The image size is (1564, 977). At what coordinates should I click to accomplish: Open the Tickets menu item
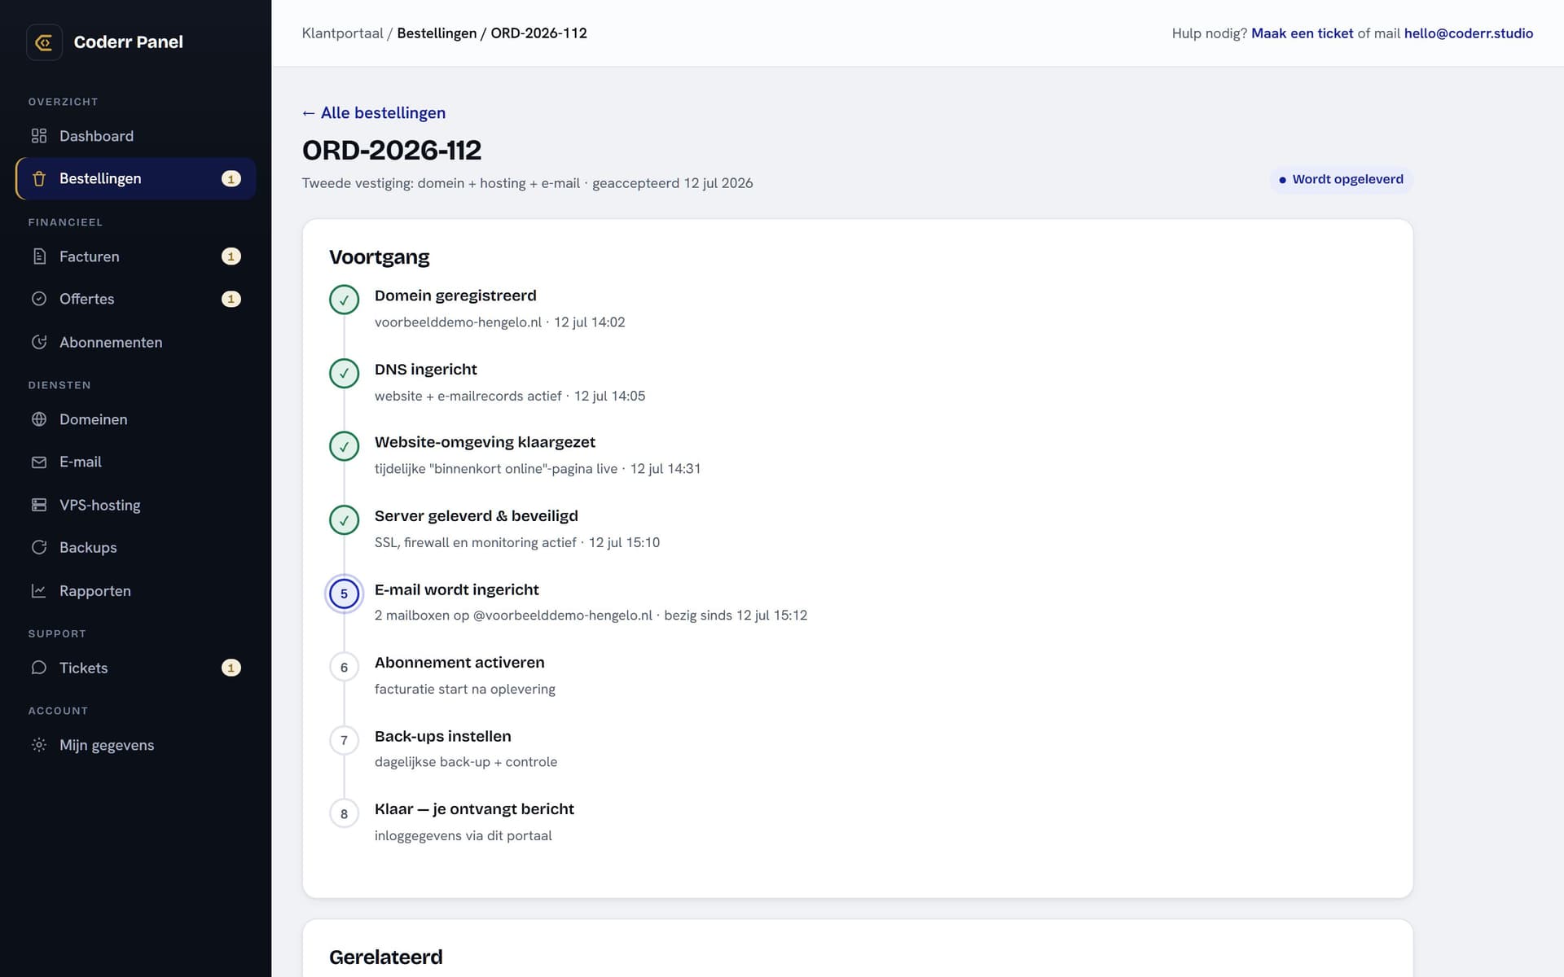coord(136,668)
